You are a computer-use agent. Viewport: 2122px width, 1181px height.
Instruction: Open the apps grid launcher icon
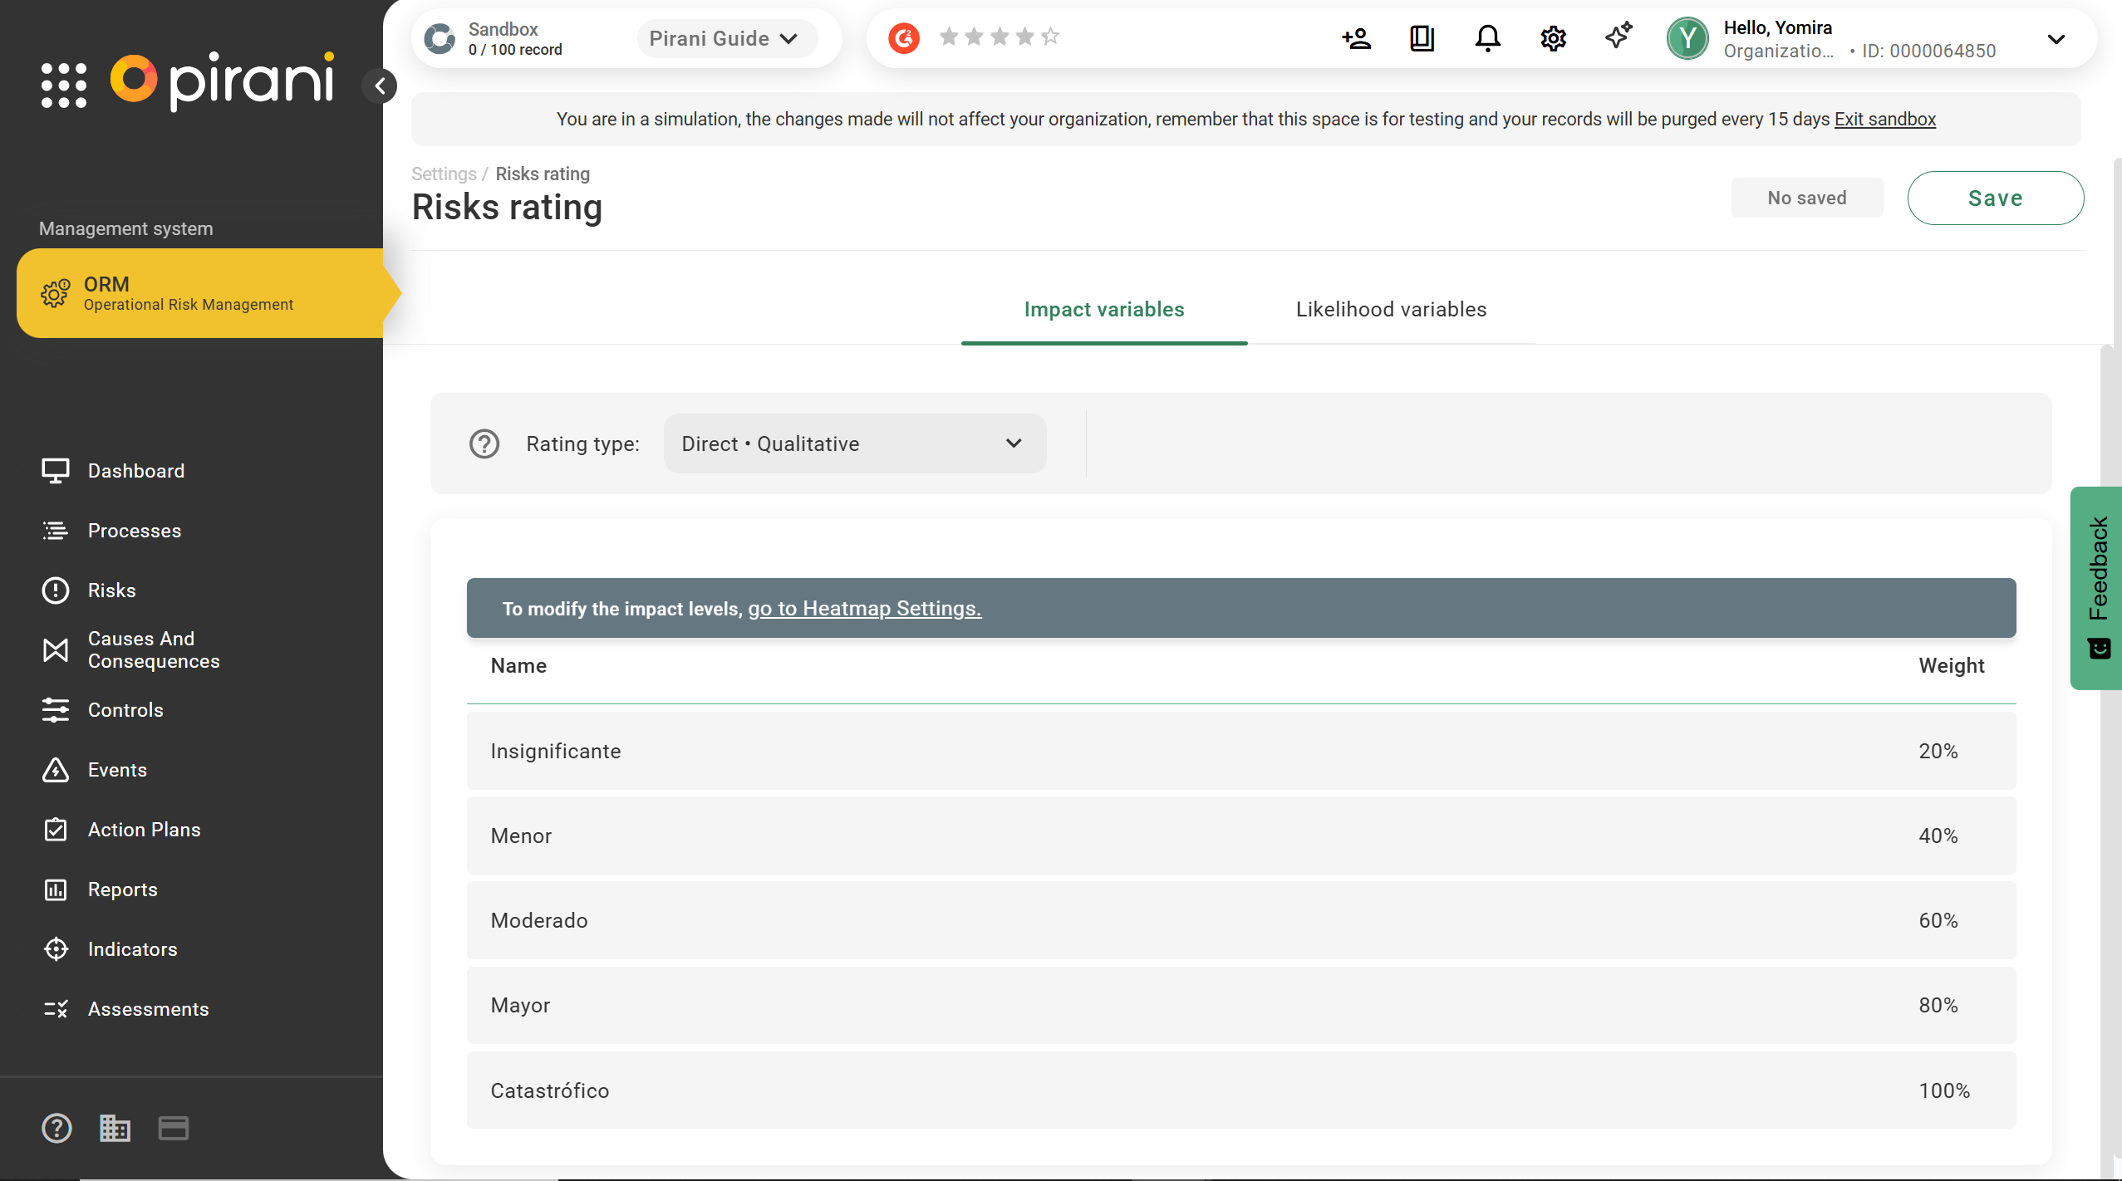coord(64,85)
